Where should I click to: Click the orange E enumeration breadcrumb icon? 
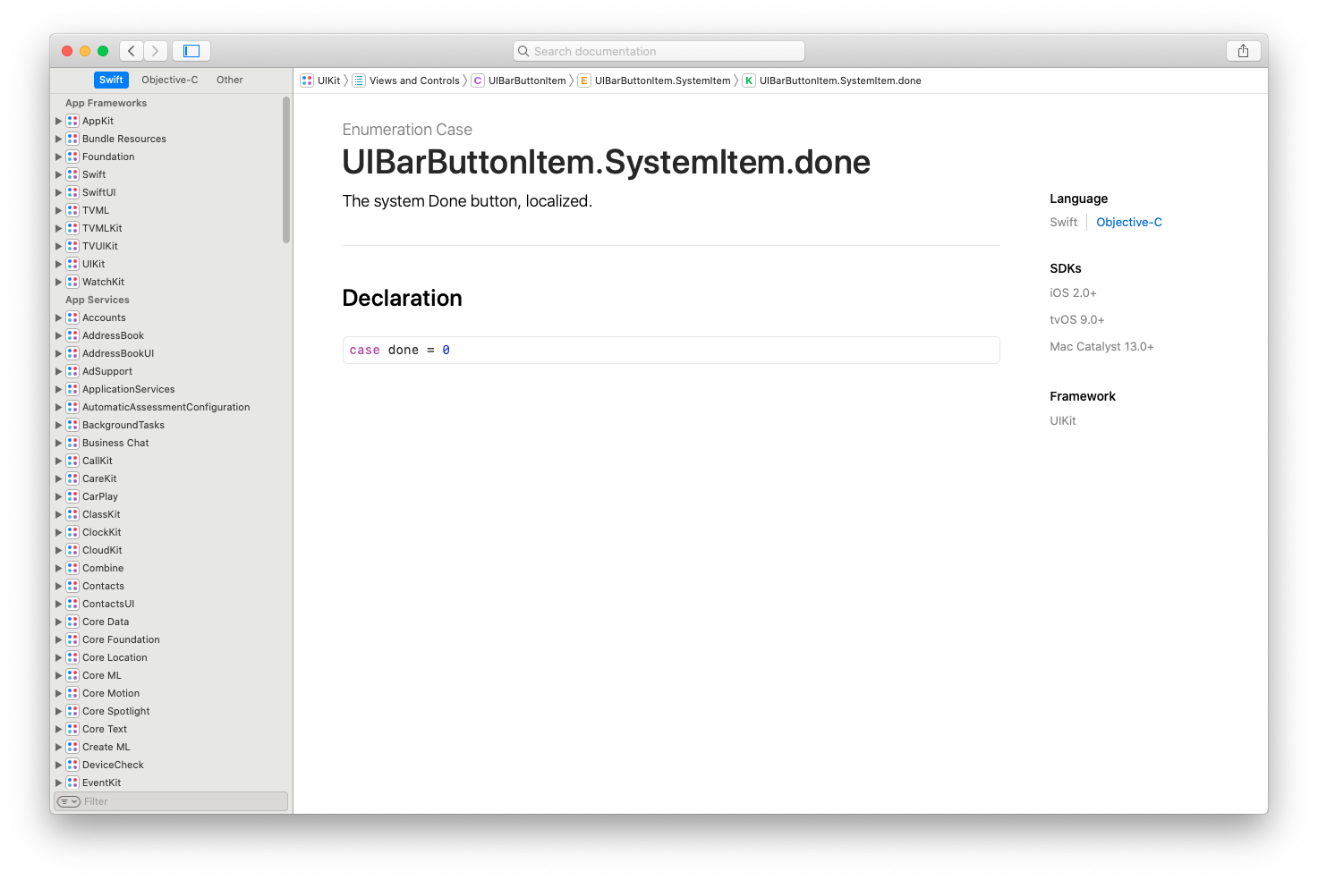[x=584, y=80]
